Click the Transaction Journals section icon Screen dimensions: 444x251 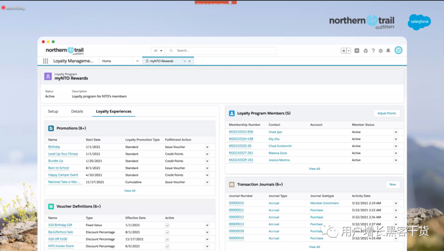[x=231, y=184]
